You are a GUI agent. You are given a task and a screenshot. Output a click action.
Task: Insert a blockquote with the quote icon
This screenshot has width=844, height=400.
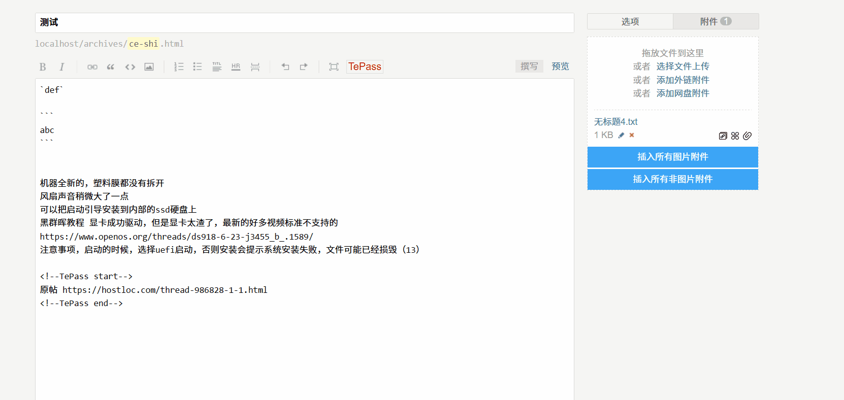point(111,67)
